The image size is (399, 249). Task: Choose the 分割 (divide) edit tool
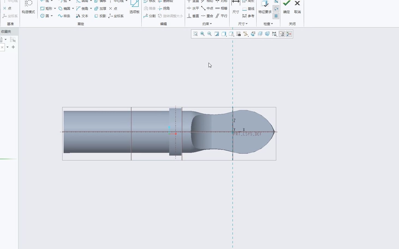coord(150,16)
